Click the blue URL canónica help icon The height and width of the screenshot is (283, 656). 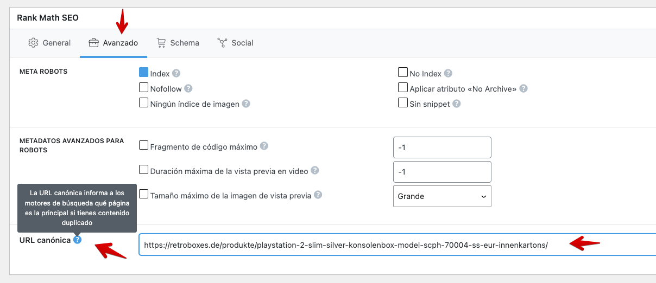click(78, 240)
